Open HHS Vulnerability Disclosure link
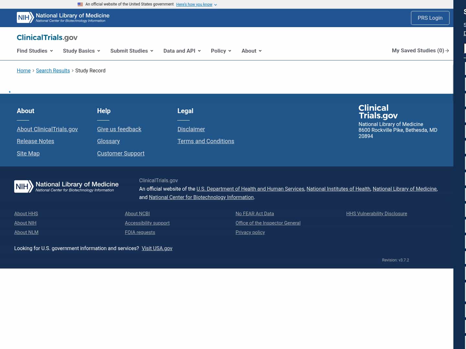 tap(377, 214)
